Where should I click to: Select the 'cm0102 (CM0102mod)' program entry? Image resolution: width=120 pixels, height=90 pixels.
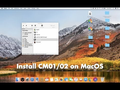[46, 37]
